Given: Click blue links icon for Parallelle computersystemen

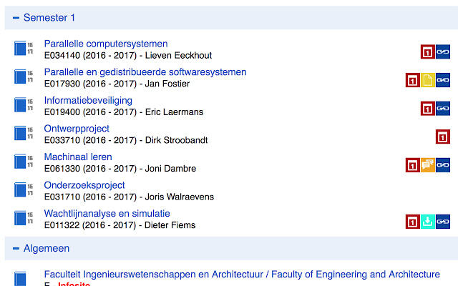Looking at the screenshot, I should (443, 52).
